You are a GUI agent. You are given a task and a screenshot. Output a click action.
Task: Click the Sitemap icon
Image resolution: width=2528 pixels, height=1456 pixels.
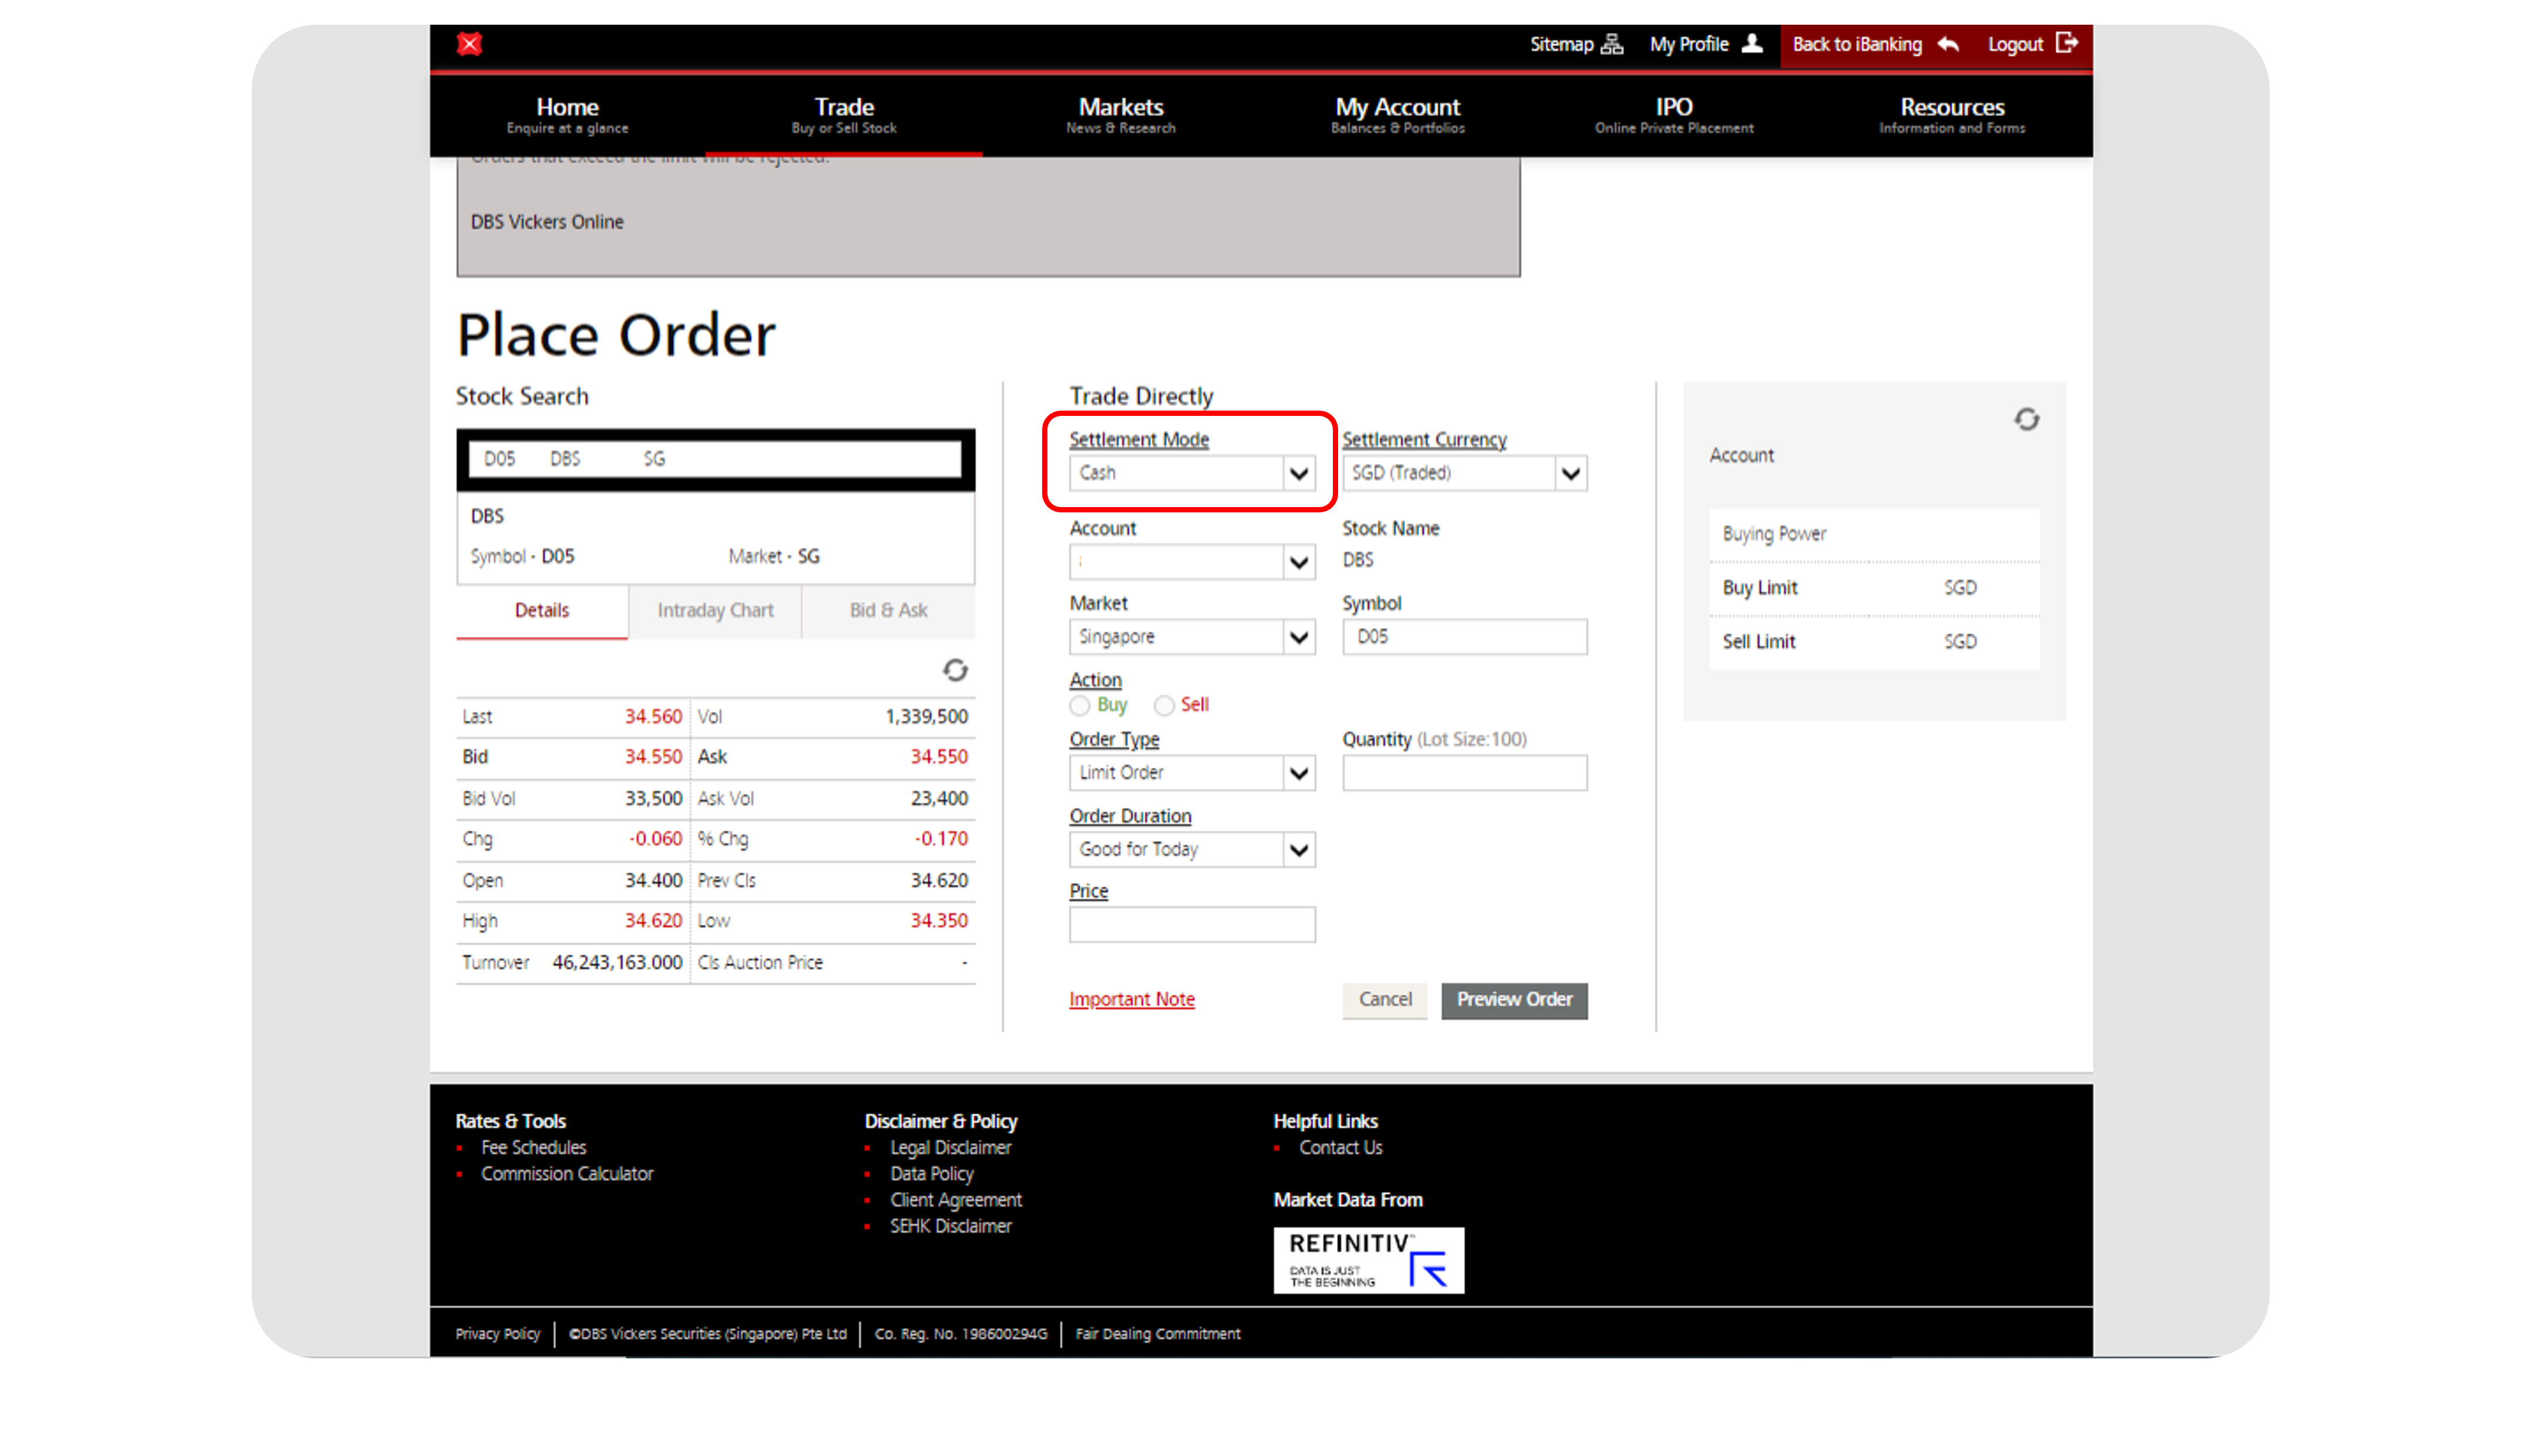click(1612, 44)
